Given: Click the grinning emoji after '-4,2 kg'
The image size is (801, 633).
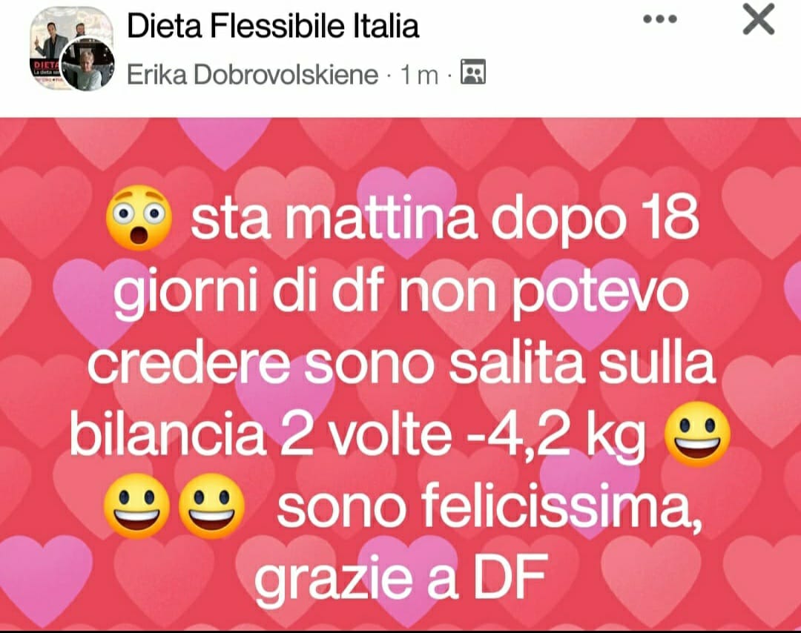Looking at the screenshot, I should click(697, 434).
